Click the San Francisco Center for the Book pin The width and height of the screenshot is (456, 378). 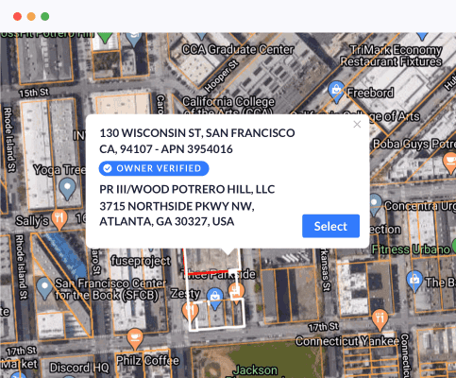[x=44, y=288]
